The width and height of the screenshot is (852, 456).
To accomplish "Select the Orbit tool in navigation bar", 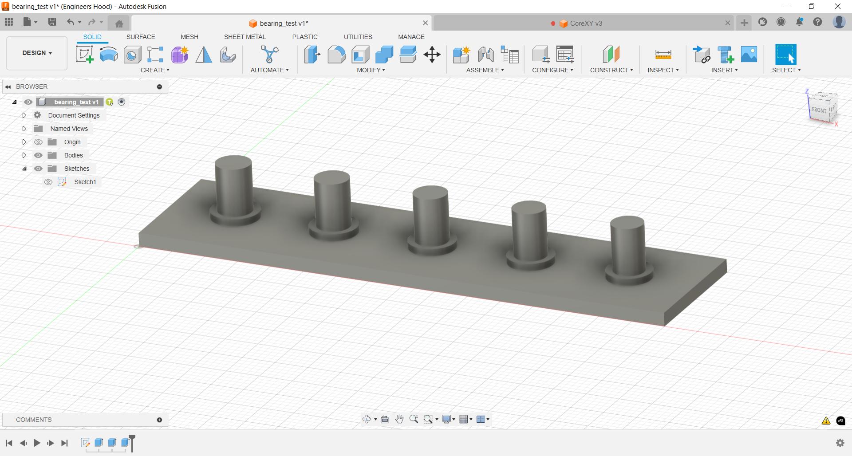I will pos(367,419).
